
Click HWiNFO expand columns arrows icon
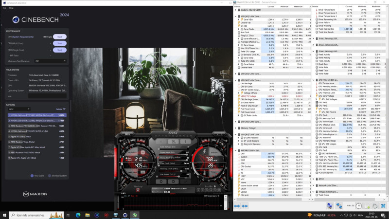237,206
